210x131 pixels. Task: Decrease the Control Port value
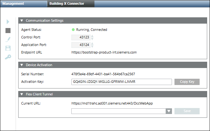[x=92, y=39]
